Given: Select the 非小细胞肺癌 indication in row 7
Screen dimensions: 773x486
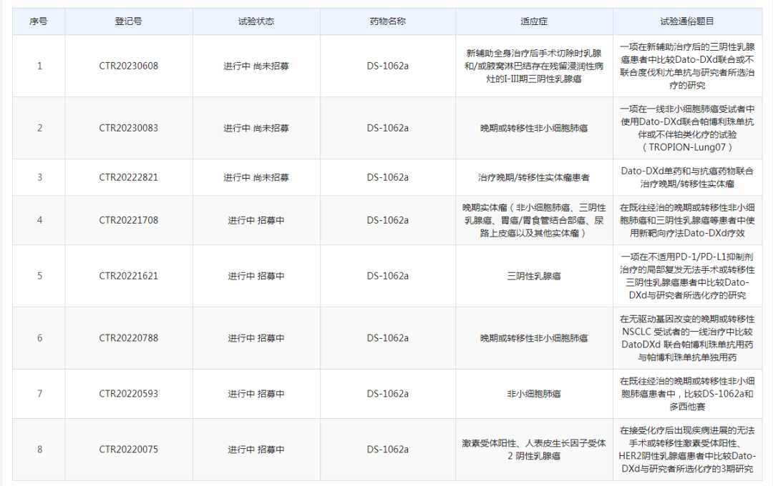Looking at the screenshot, I should [533, 394].
